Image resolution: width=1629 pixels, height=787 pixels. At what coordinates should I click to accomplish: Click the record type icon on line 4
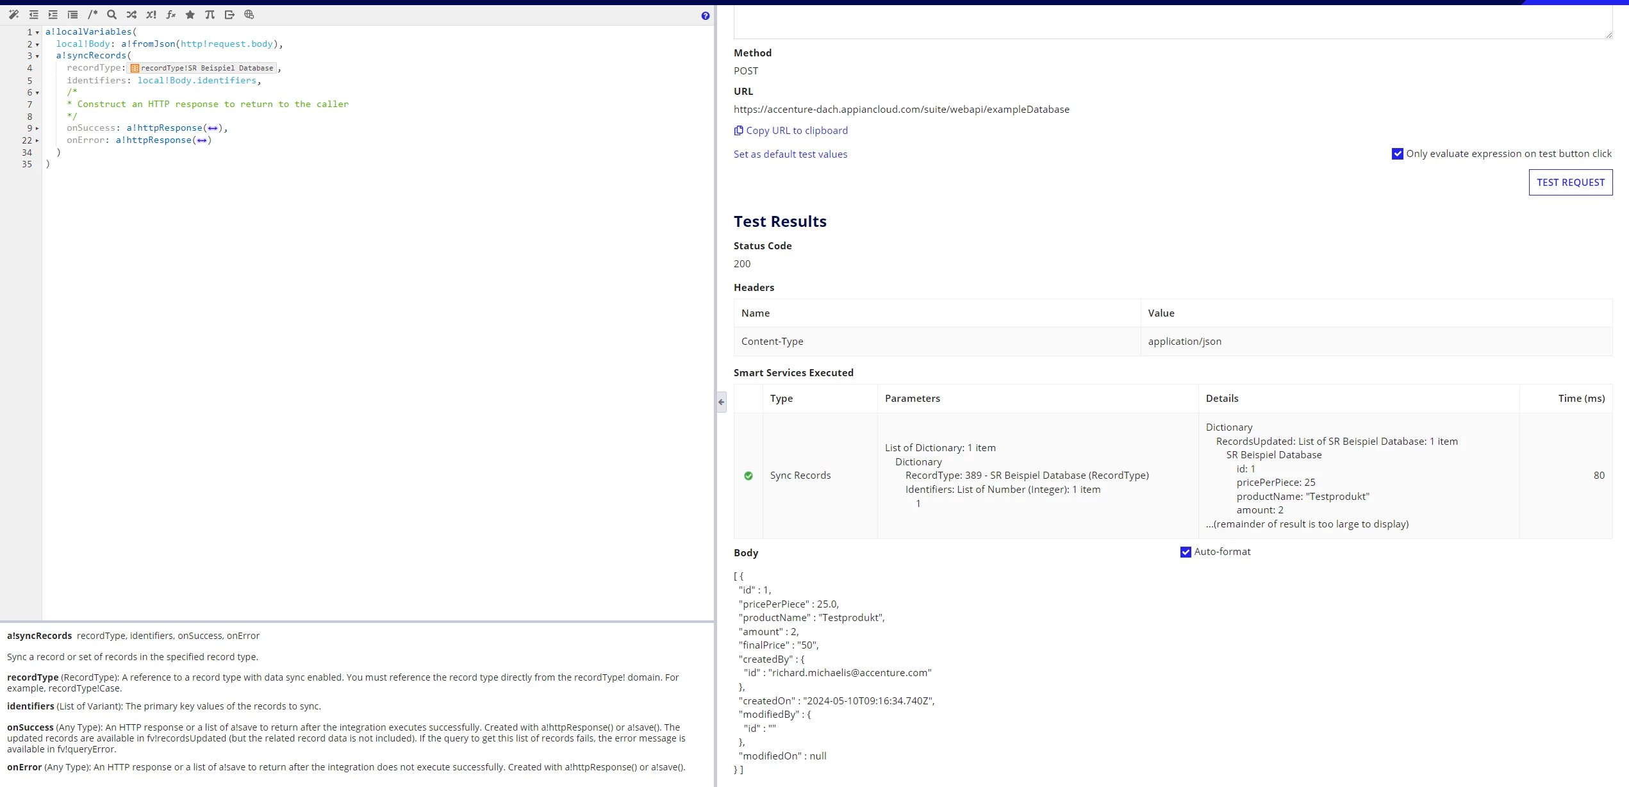pos(135,68)
